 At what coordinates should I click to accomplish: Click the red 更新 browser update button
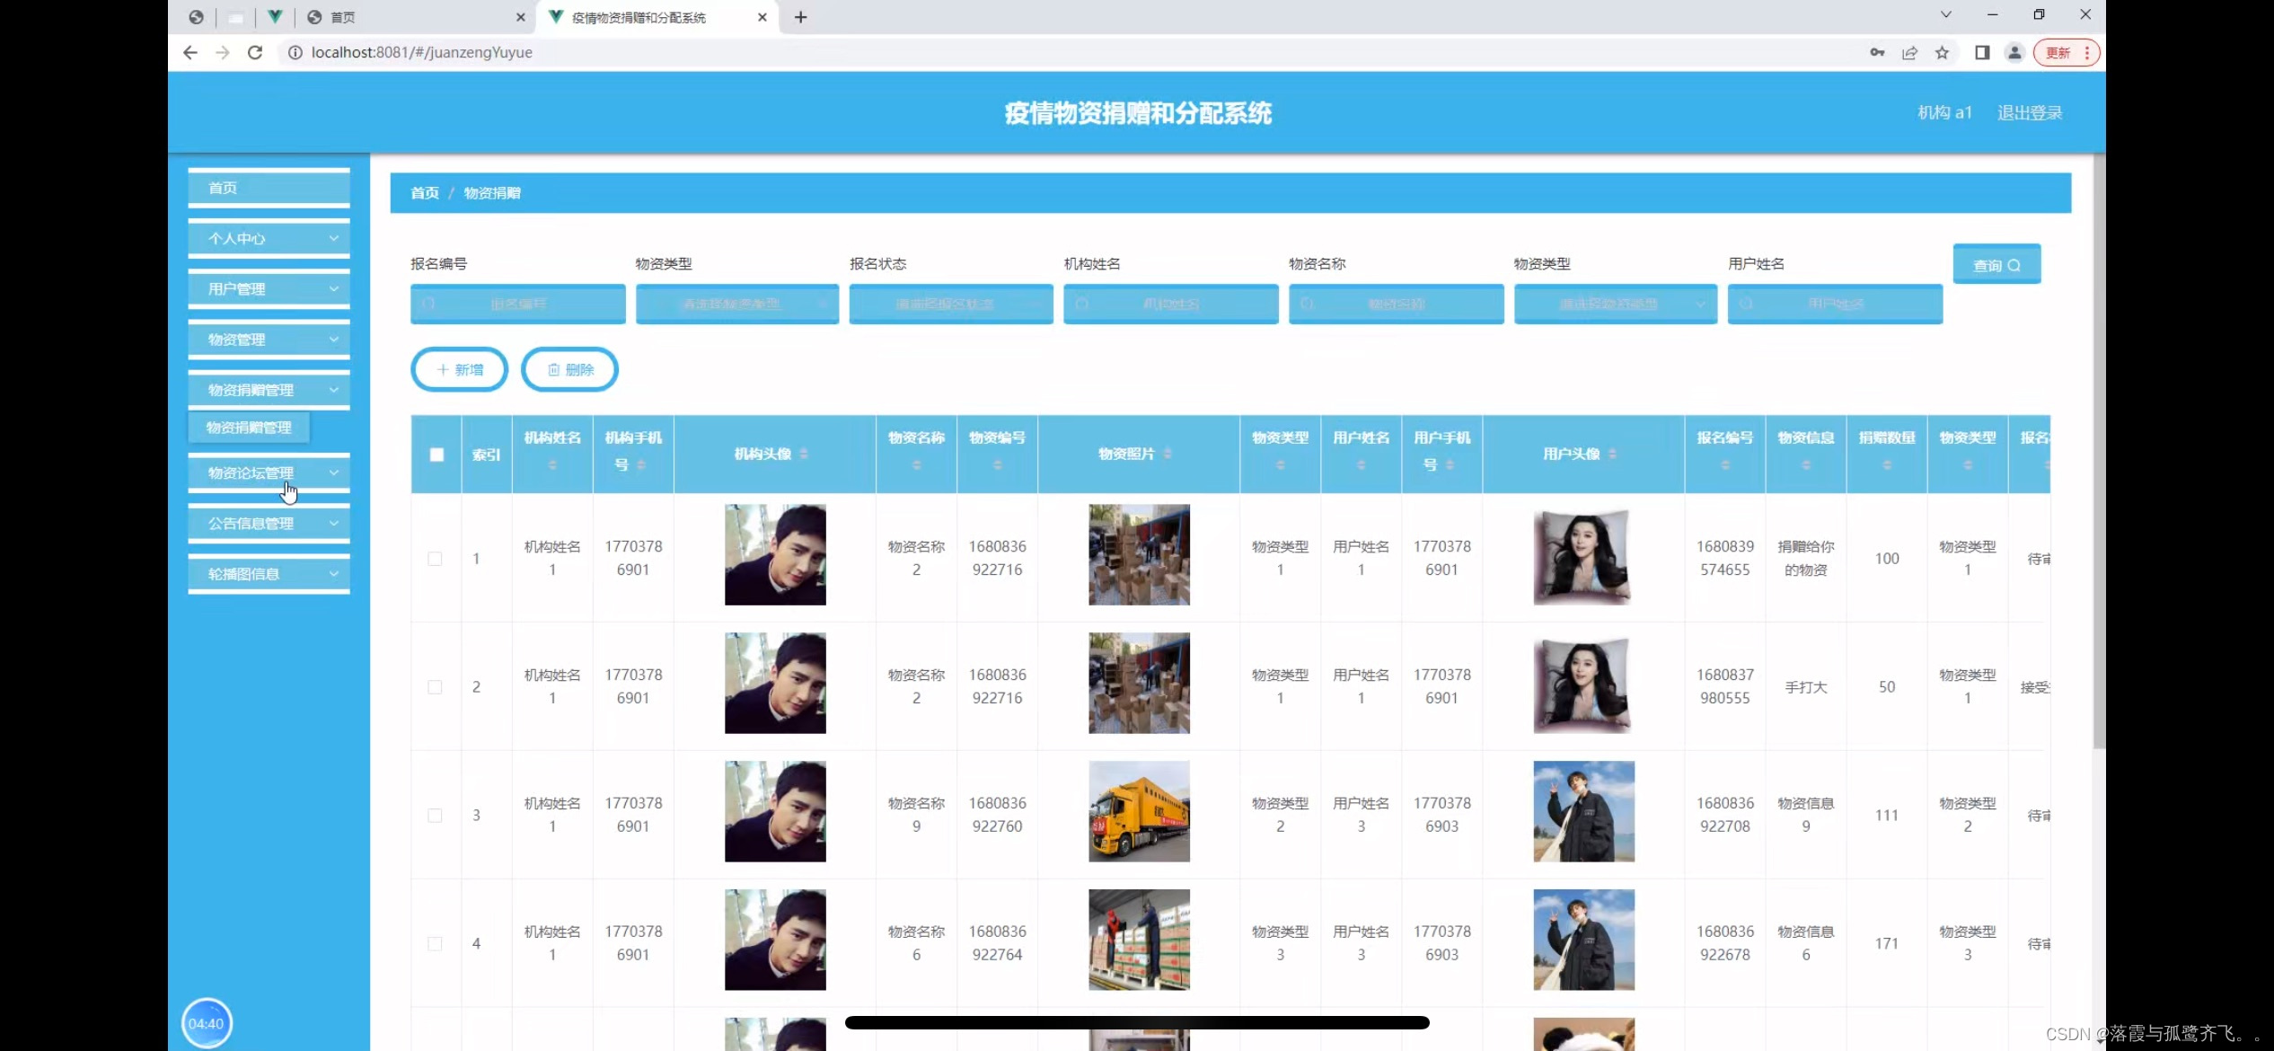[2067, 53]
